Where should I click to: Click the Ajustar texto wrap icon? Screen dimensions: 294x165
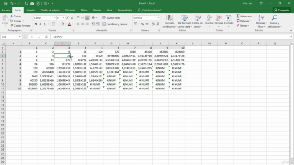point(104,18)
